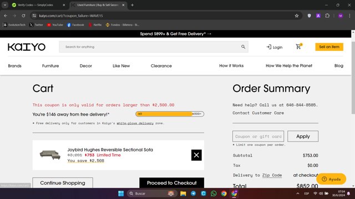The height and width of the screenshot is (199, 355).
Task: Open the Facebook bookmark
Action: click(75, 25)
